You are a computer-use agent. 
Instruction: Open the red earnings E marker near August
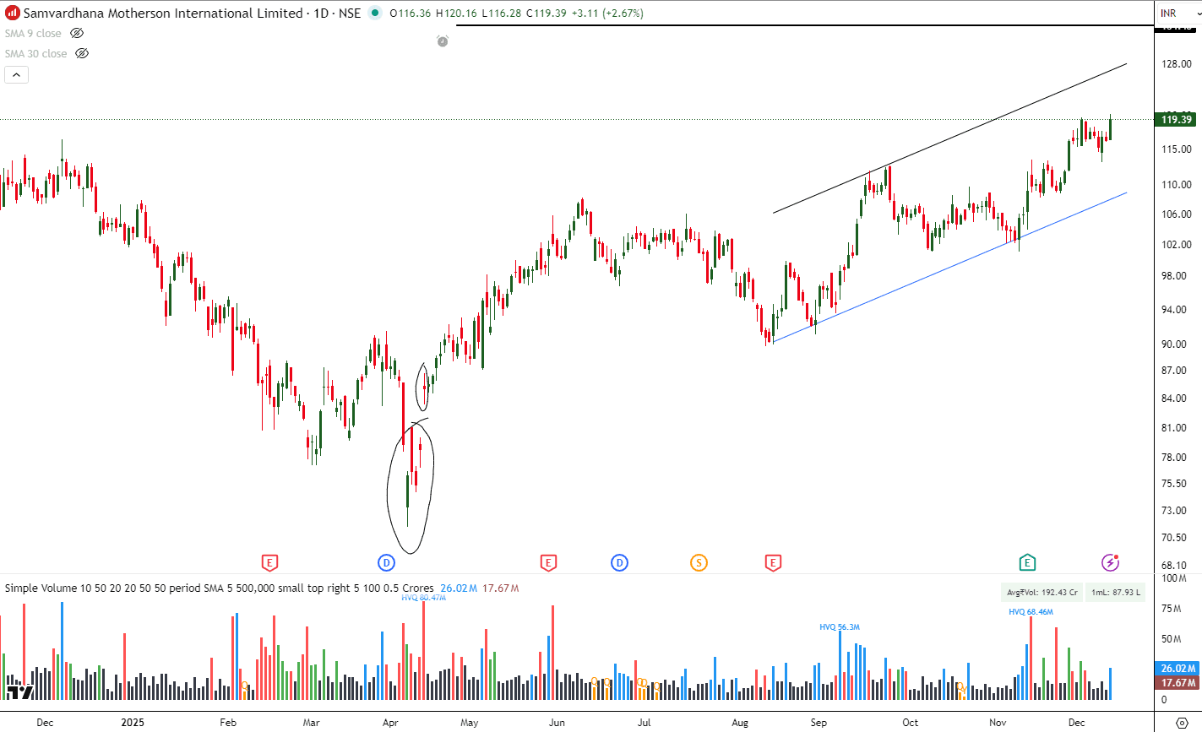tap(772, 562)
